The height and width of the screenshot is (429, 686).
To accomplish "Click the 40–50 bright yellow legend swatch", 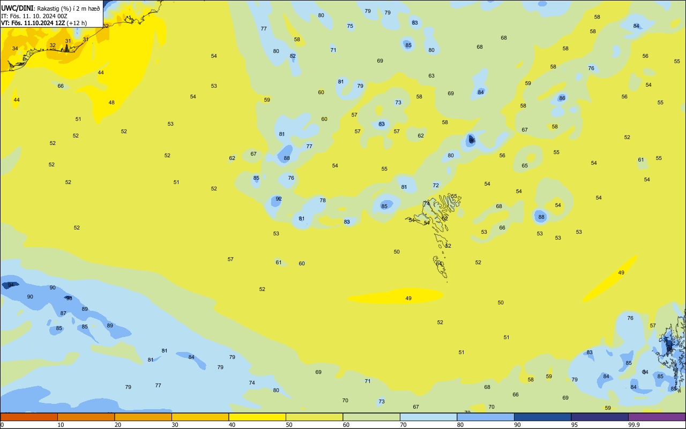I will pyautogui.click(x=257, y=417).
